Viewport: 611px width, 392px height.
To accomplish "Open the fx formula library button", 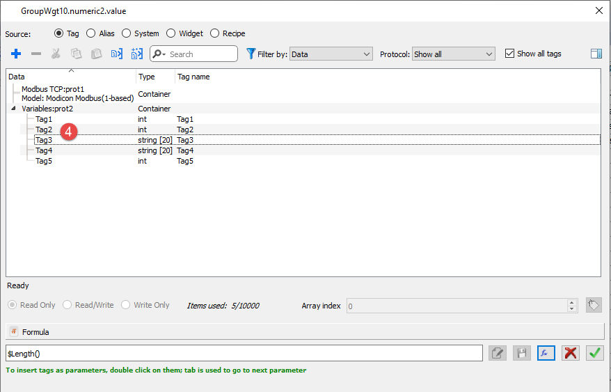I will [x=546, y=353].
